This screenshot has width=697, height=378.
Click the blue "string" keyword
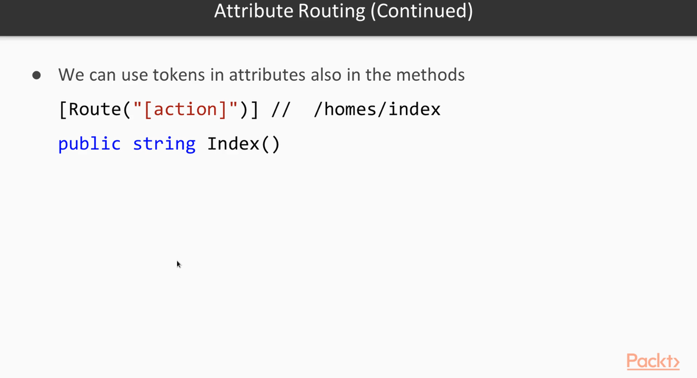point(164,144)
